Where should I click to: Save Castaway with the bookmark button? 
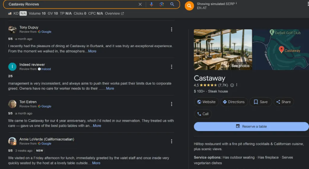pos(260,102)
